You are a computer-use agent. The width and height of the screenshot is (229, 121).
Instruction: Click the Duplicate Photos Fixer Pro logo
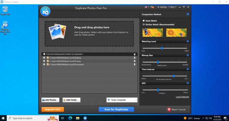click(45, 11)
